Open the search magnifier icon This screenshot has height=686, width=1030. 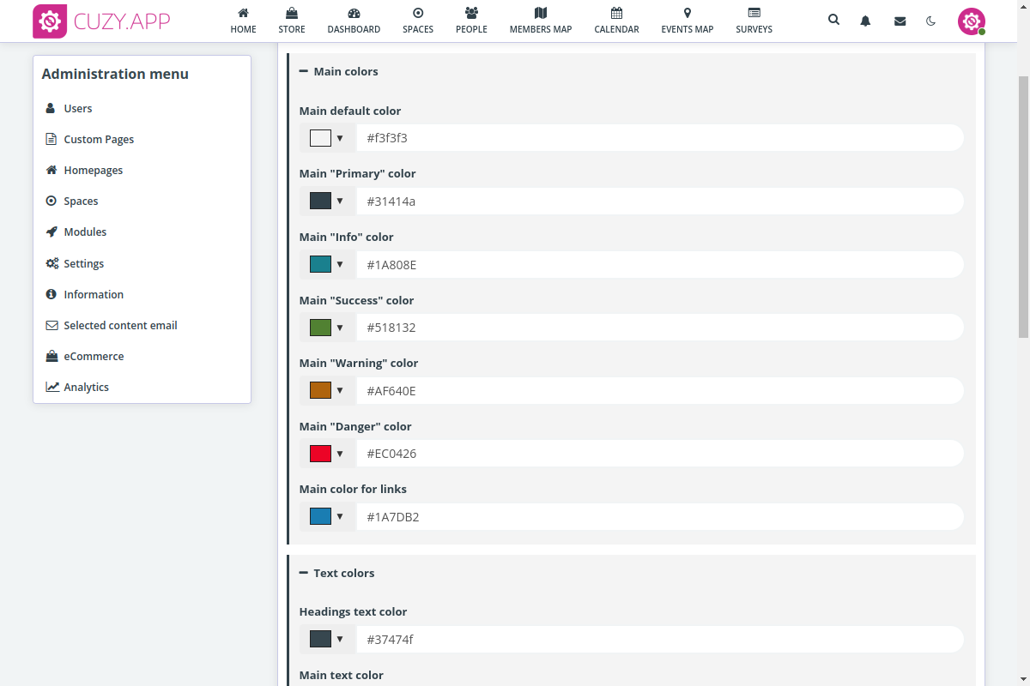click(x=833, y=20)
